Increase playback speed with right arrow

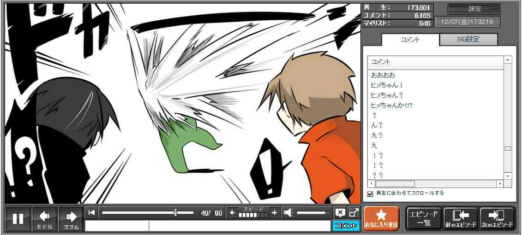point(274,212)
